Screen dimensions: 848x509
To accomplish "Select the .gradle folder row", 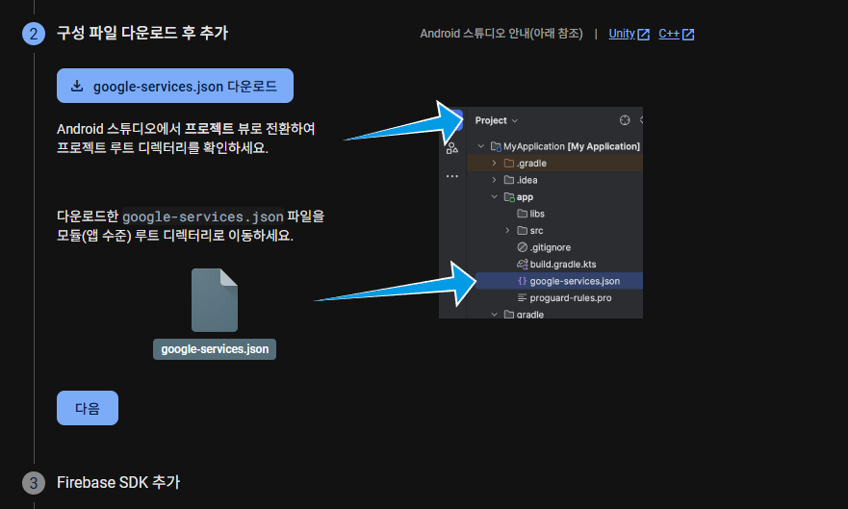I will pyautogui.click(x=554, y=164).
